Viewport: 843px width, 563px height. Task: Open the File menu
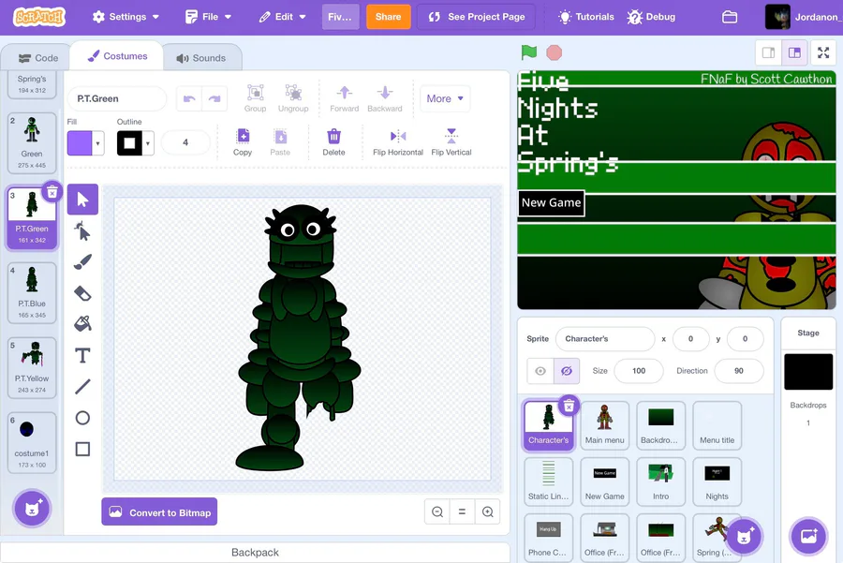(x=208, y=17)
